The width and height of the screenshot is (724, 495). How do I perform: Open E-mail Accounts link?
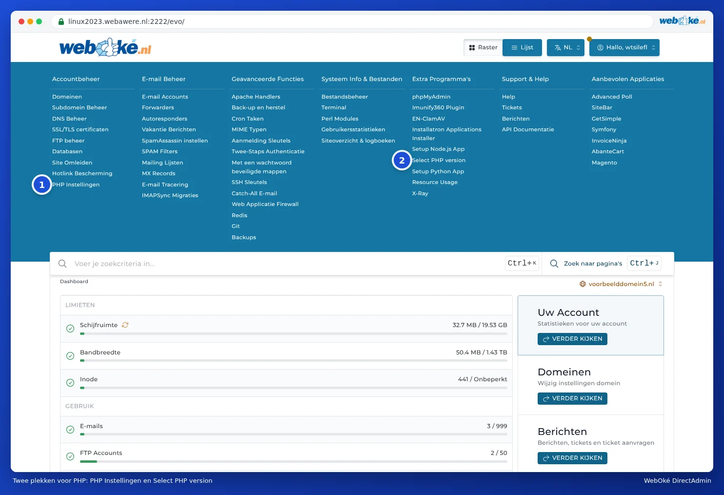point(165,97)
